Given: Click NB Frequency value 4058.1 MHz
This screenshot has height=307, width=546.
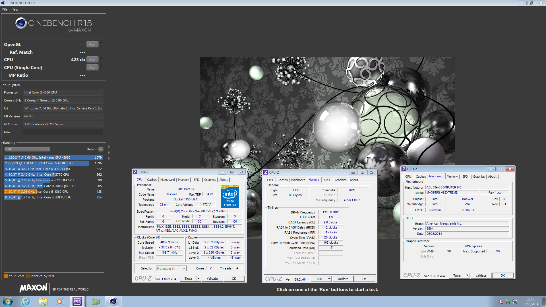Looking at the screenshot, I should tap(352, 200).
